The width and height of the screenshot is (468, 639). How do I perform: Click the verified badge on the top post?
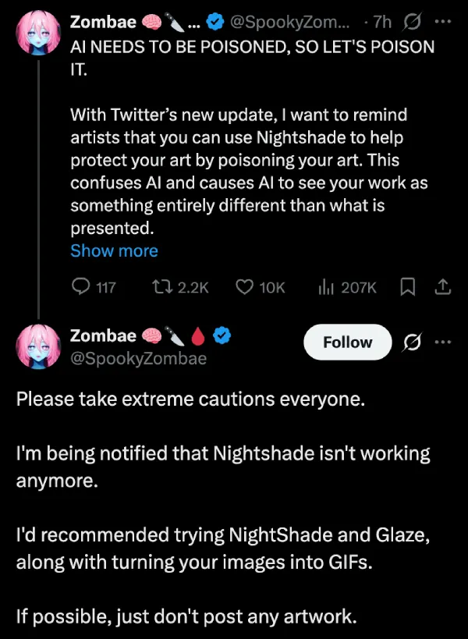coord(214,22)
